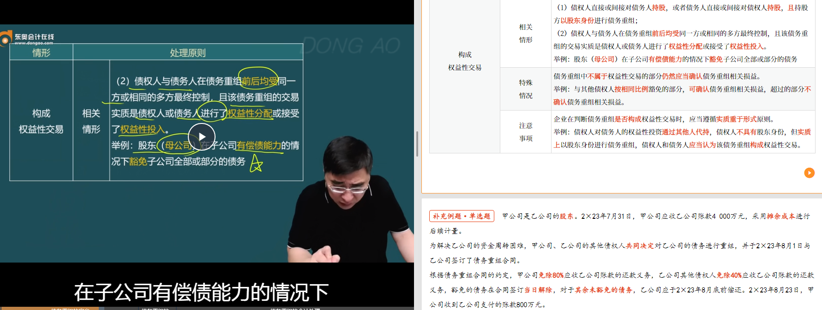Viewport: 822px width, 310px height.
Task: Click the 东奥会计在线 logo on the video
Action: (x=28, y=39)
